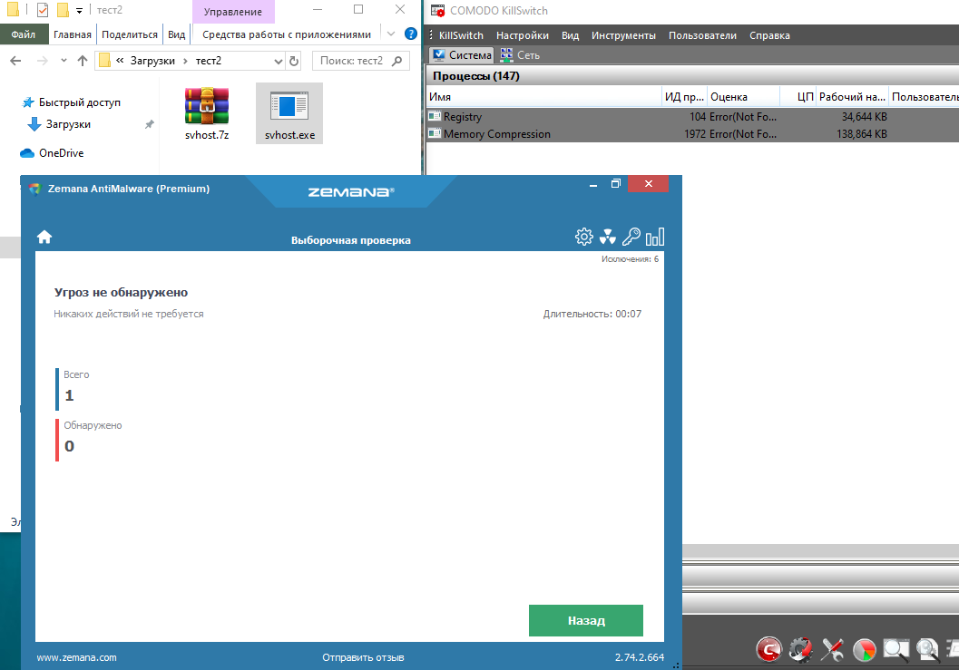Click Загрузки in the address bar
Image resolution: width=959 pixels, height=670 pixels.
[152, 61]
